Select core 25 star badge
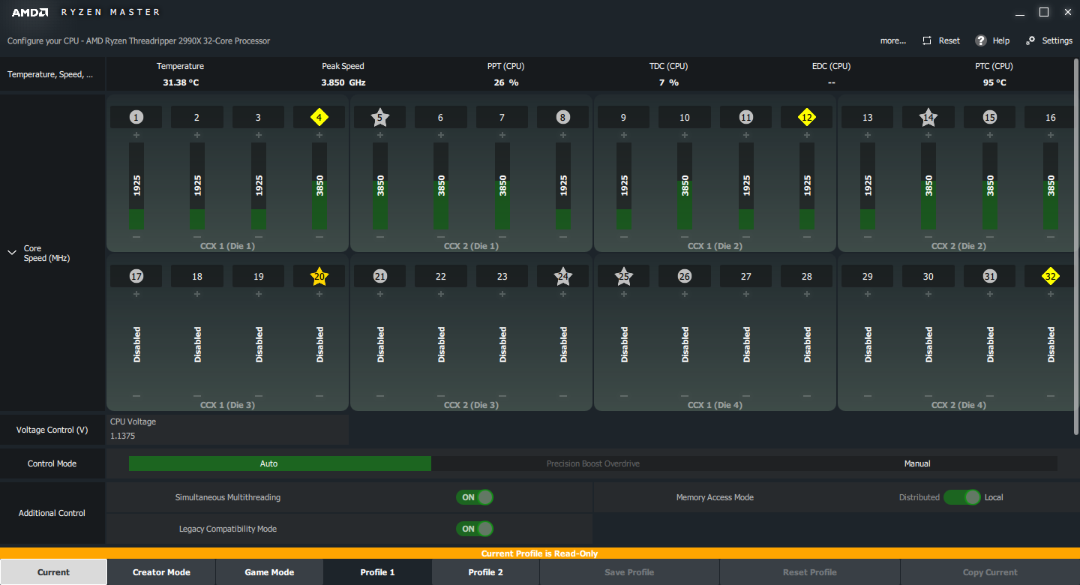This screenshot has height=585, width=1080. point(624,276)
